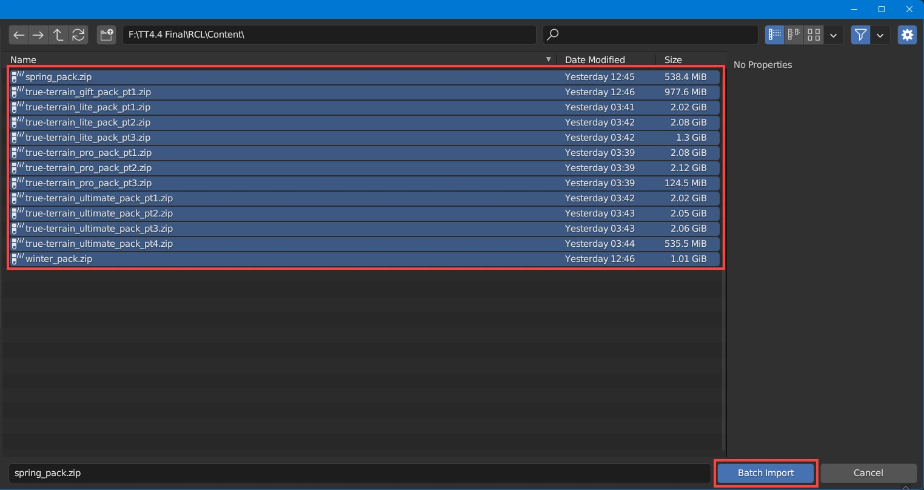The width and height of the screenshot is (924, 490).
Task: Toggle file filtering funnel icon
Action: click(x=860, y=35)
